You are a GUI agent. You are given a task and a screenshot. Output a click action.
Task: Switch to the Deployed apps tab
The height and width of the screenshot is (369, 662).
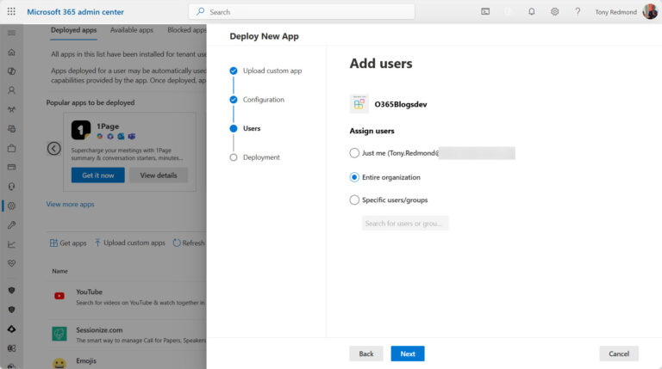[x=73, y=30]
